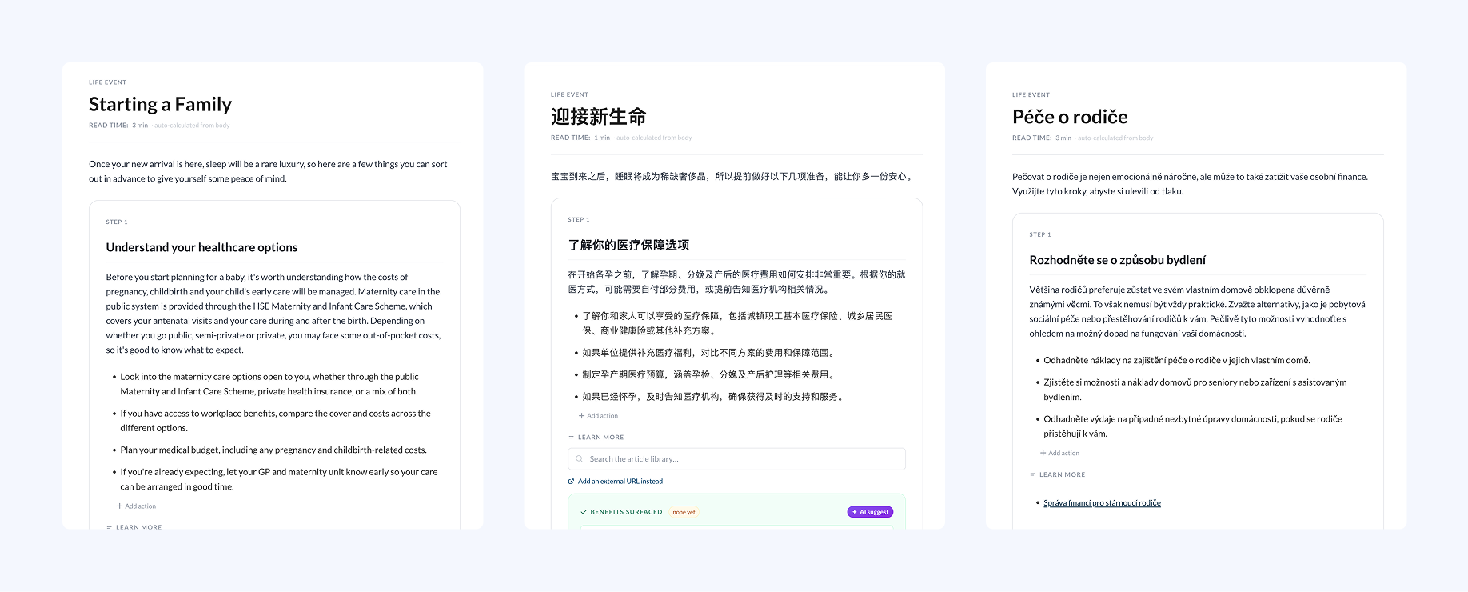Screen dimensions: 1468x592
Task: Click Add action in the 迎接新生命 card
Action: (x=598, y=416)
